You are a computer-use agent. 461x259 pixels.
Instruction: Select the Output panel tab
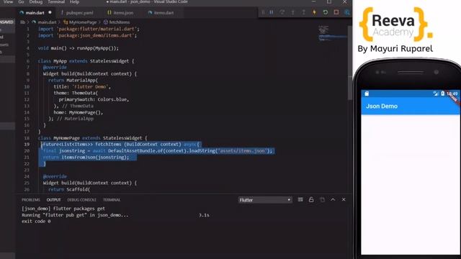coord(53,200)
